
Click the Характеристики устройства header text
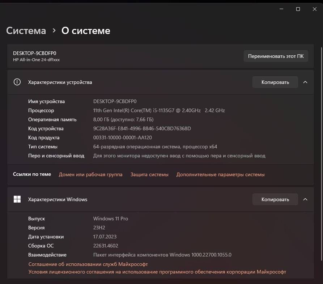(60, 82)
